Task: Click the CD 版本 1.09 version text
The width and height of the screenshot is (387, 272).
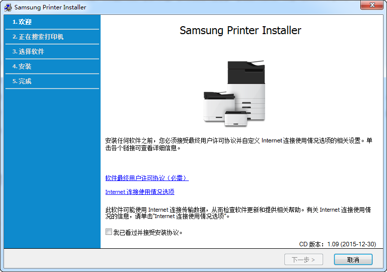Action: click(x=337, y=244)
